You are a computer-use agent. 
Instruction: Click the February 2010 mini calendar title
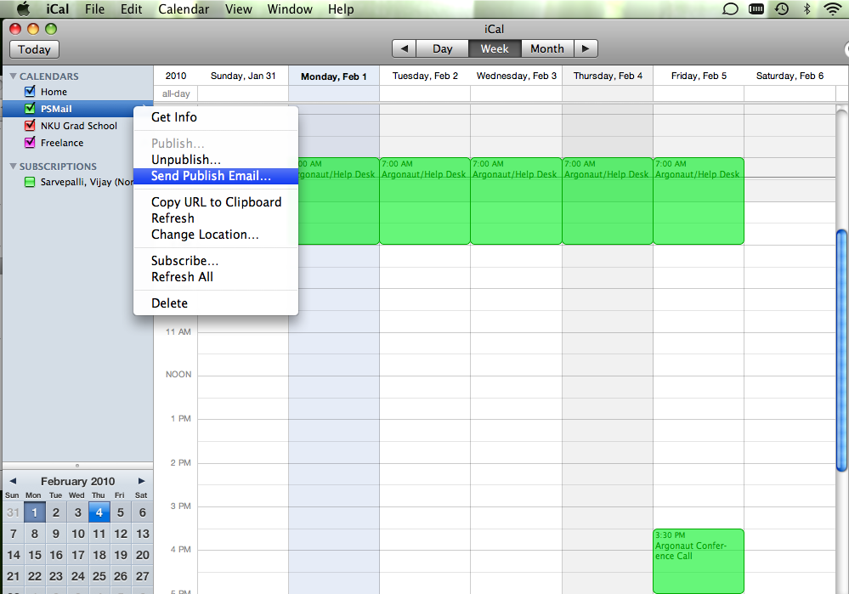tap(77, 481)
